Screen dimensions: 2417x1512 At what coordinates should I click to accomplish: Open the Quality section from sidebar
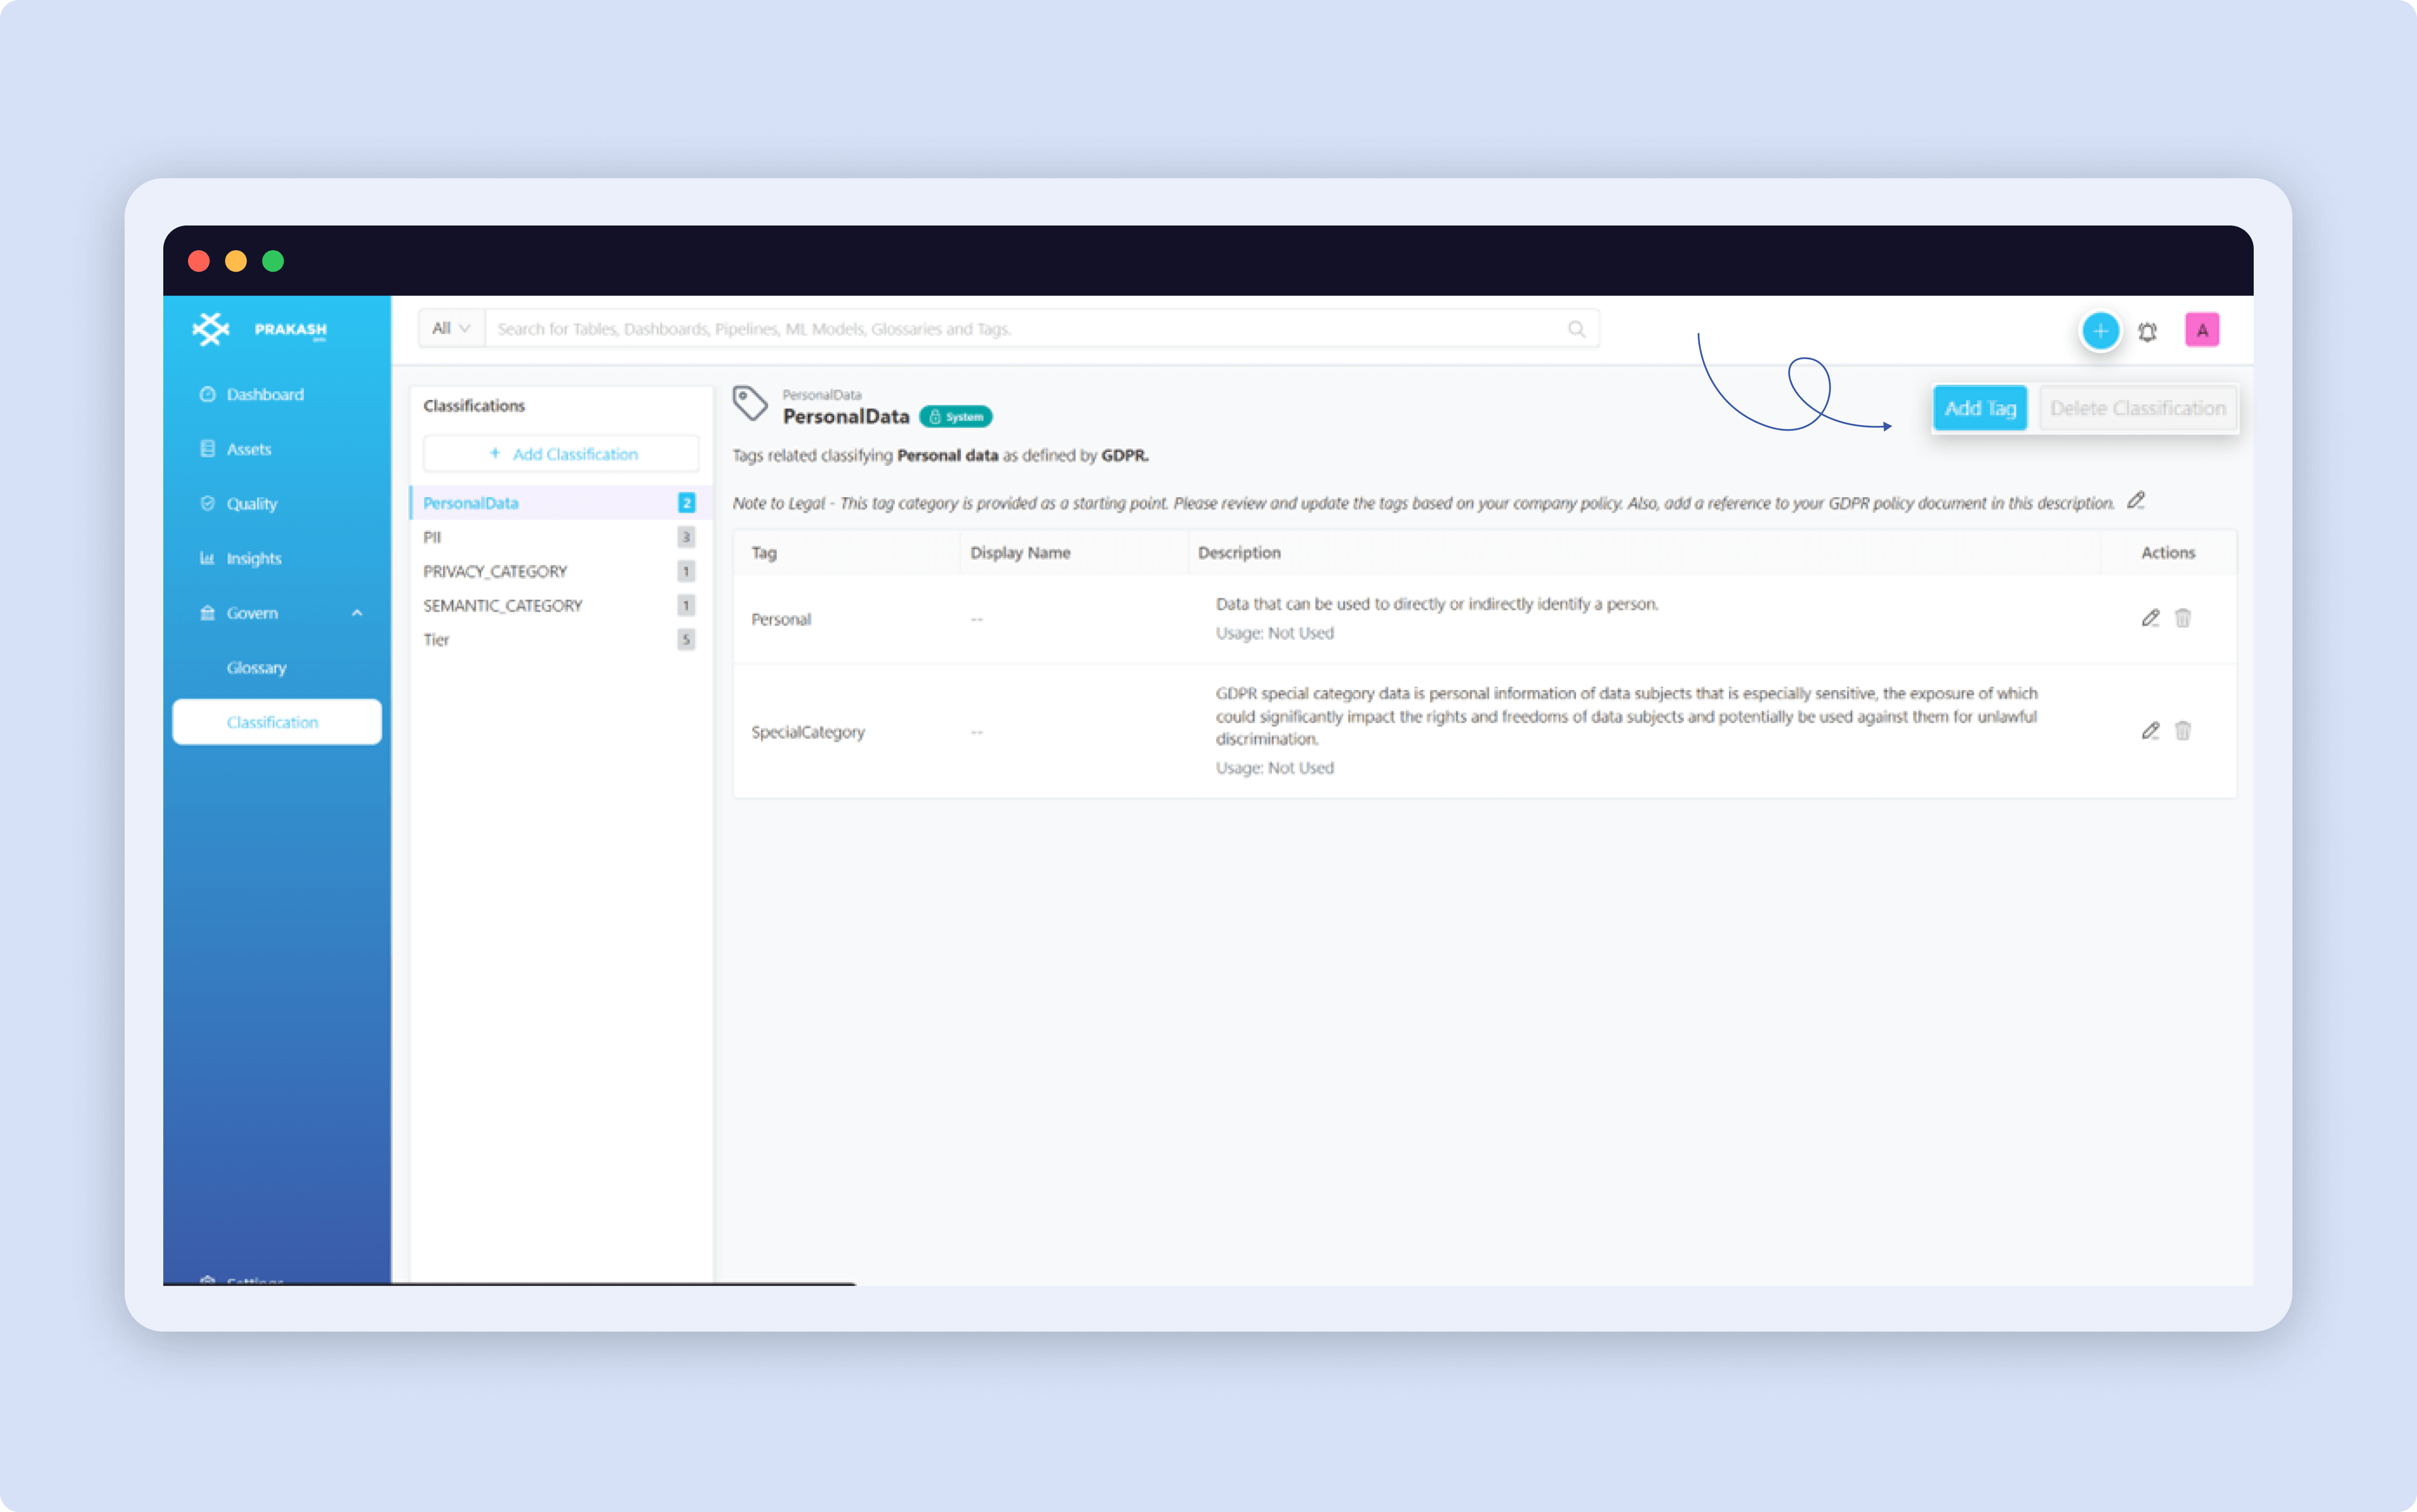[250, 503]
